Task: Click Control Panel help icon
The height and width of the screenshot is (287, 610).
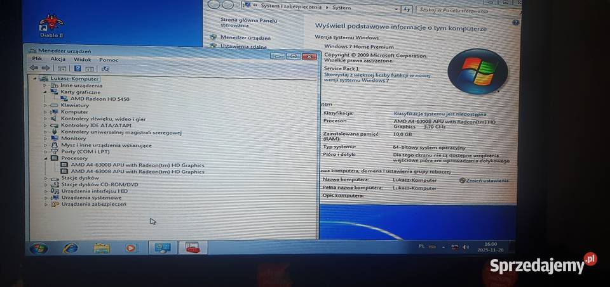Action: click(x=515, y=23)
